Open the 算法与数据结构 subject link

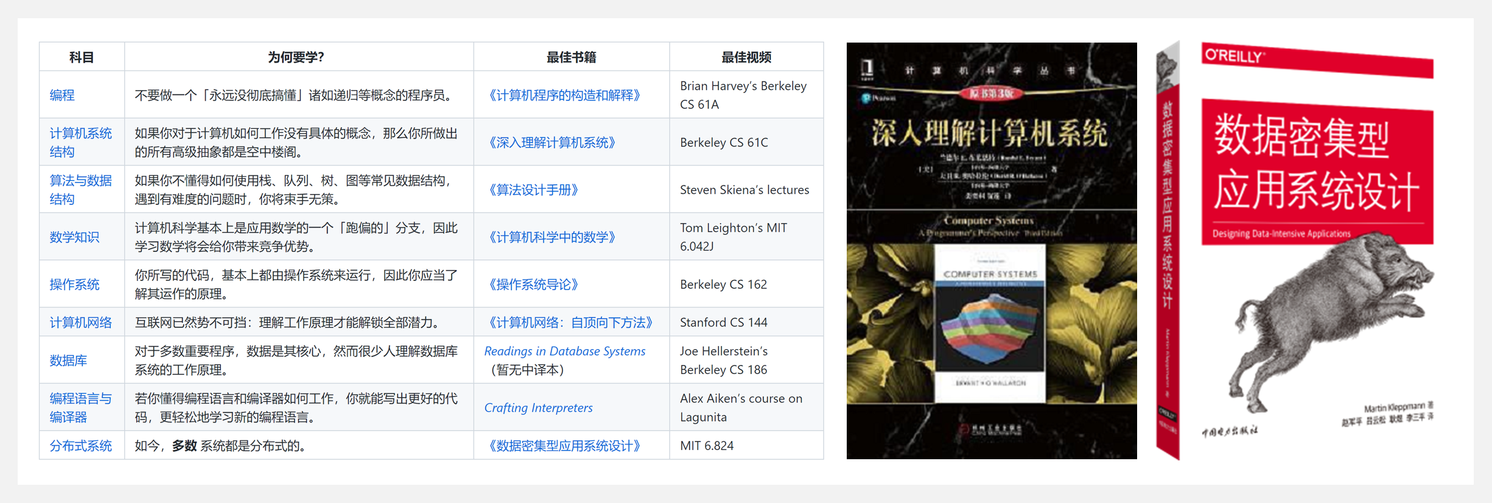(x=80, y=190)
